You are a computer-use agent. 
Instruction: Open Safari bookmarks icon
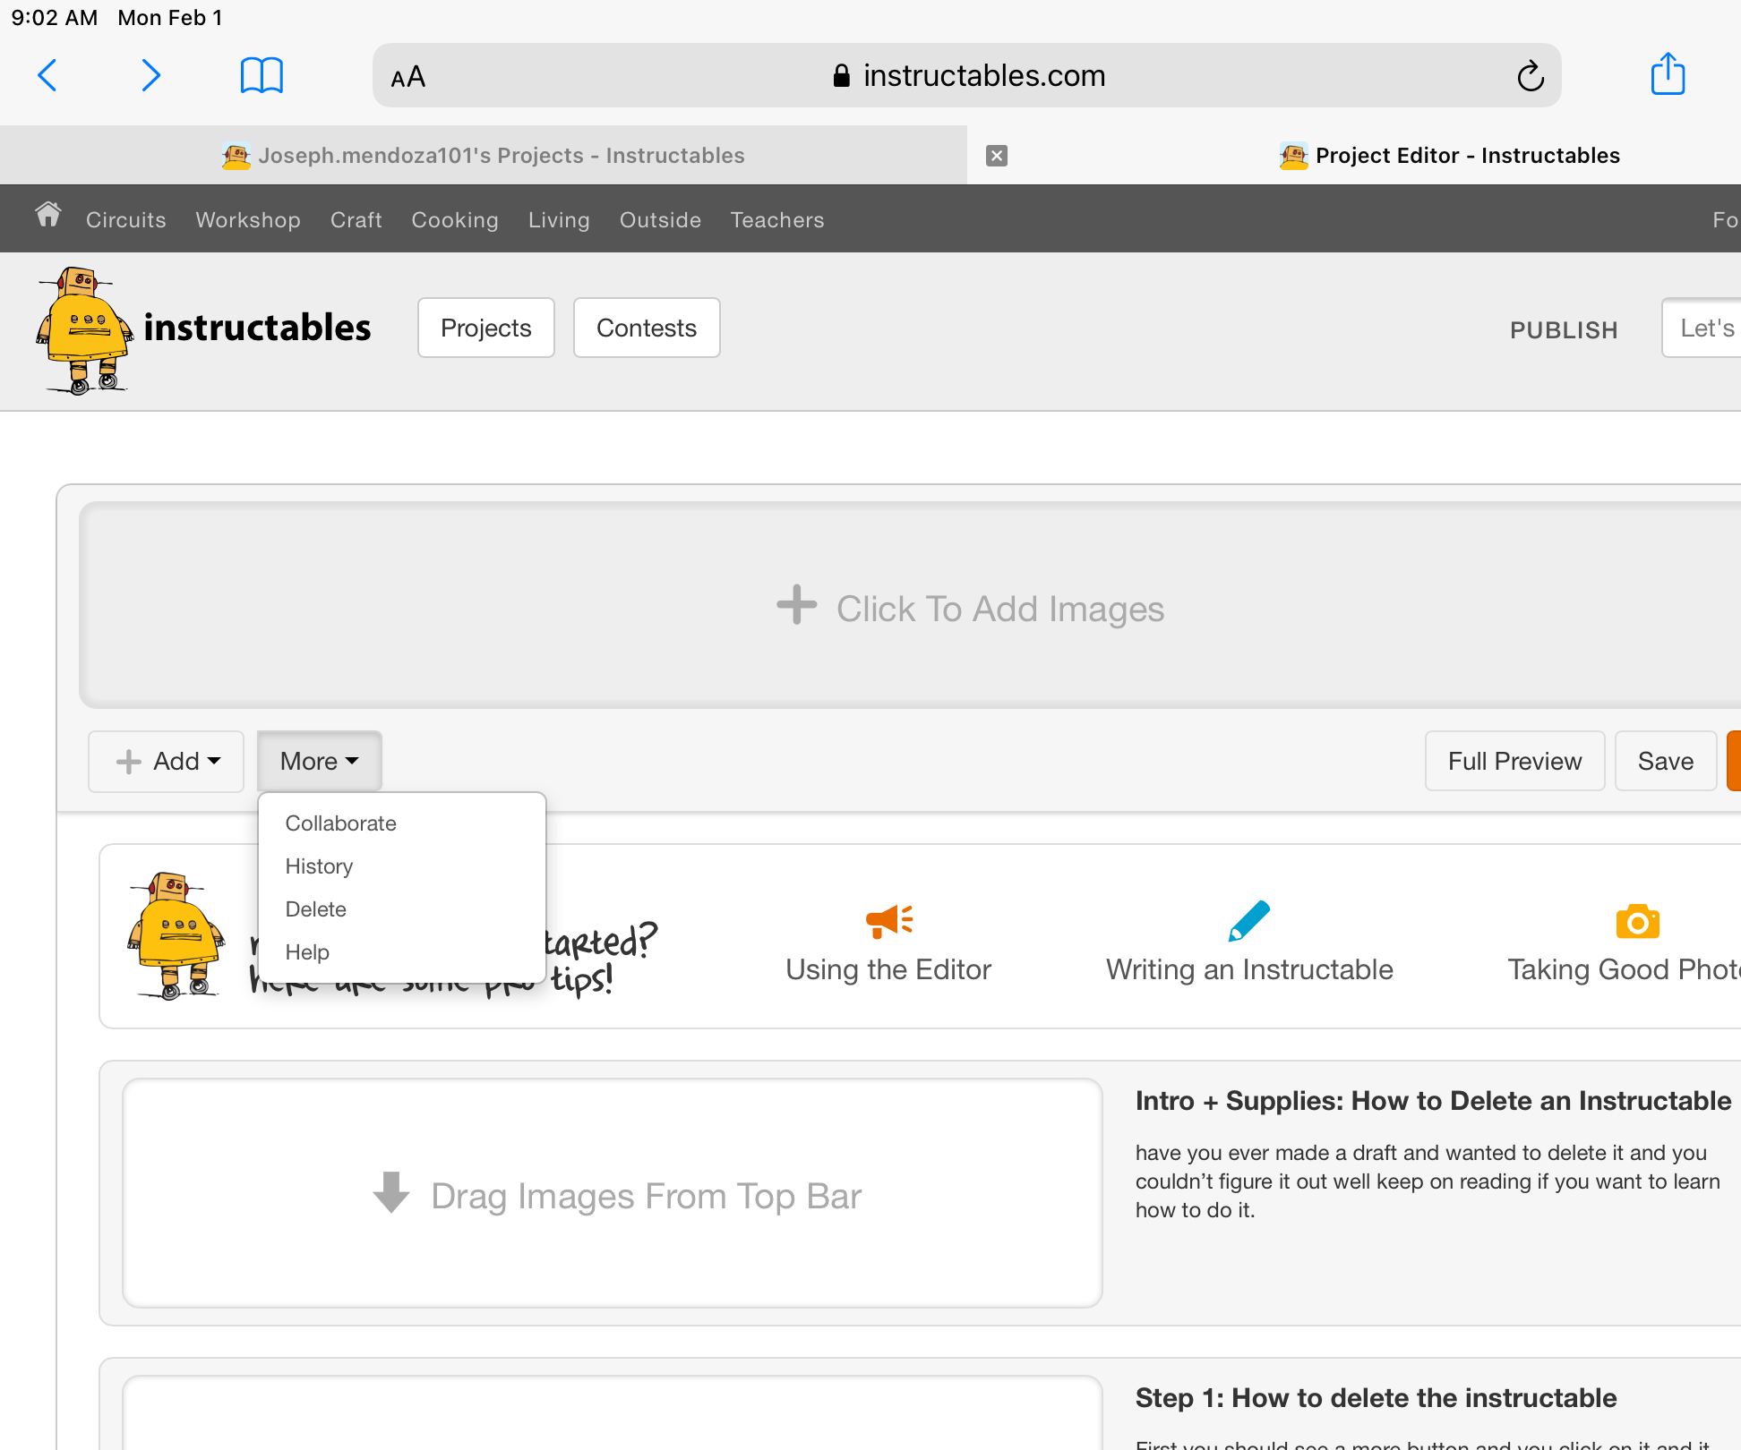tap(262, 75)
